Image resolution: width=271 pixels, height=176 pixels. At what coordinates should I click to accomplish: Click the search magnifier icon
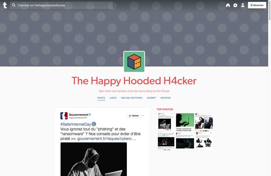pyautogui.click(x=14, y=5)
